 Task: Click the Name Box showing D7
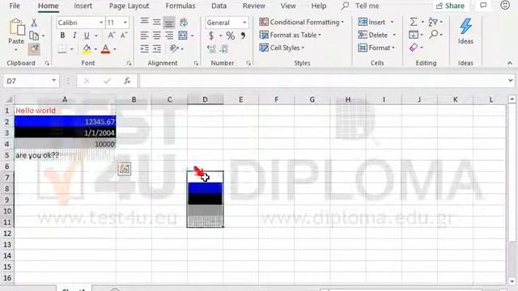click(31, 81)
